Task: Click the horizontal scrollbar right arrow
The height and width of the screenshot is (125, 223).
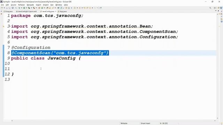Action: tap(215, 121)
